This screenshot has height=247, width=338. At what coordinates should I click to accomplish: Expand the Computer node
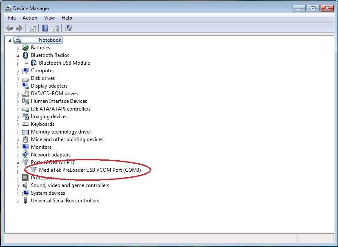18,71
